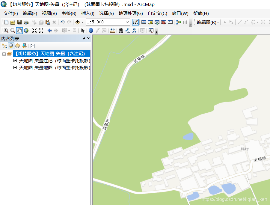Open table of contents Options icon

point(33,46)
